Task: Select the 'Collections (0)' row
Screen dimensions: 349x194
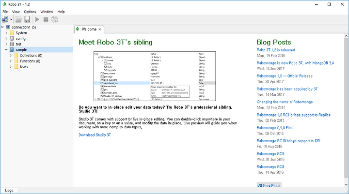Action: pos(31,55)
